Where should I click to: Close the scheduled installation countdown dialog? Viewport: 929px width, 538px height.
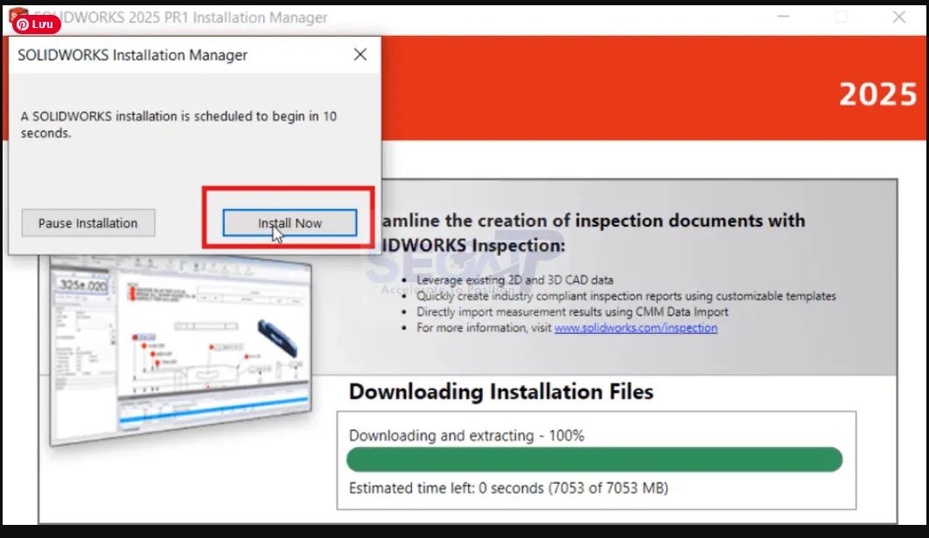[360, 54]
